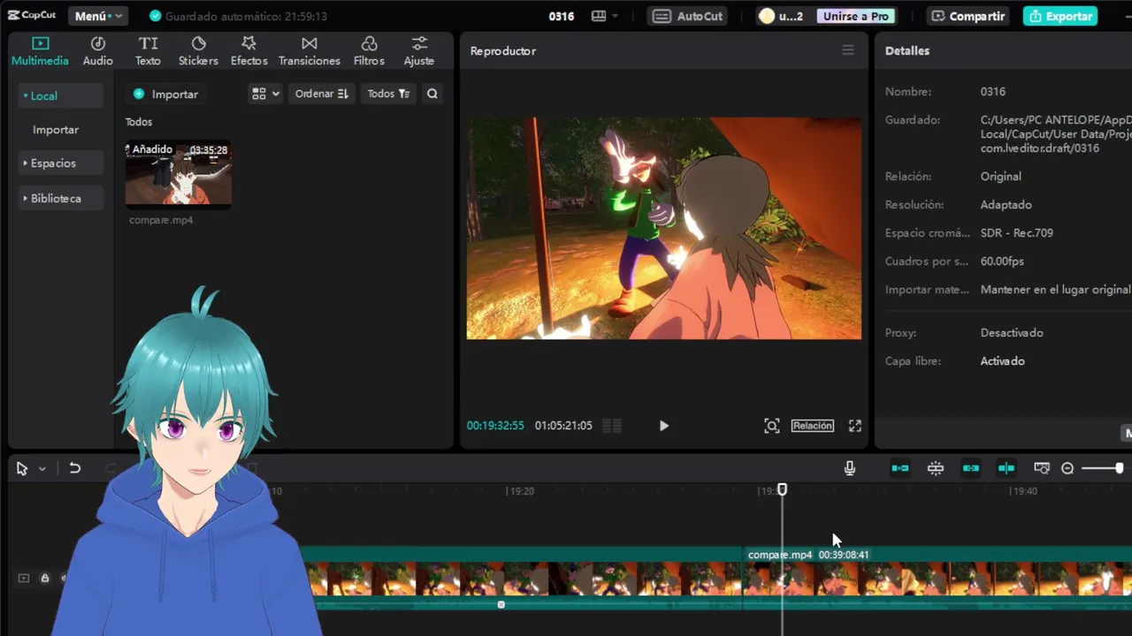Click the compare.mp4 file name

[161, 220]
